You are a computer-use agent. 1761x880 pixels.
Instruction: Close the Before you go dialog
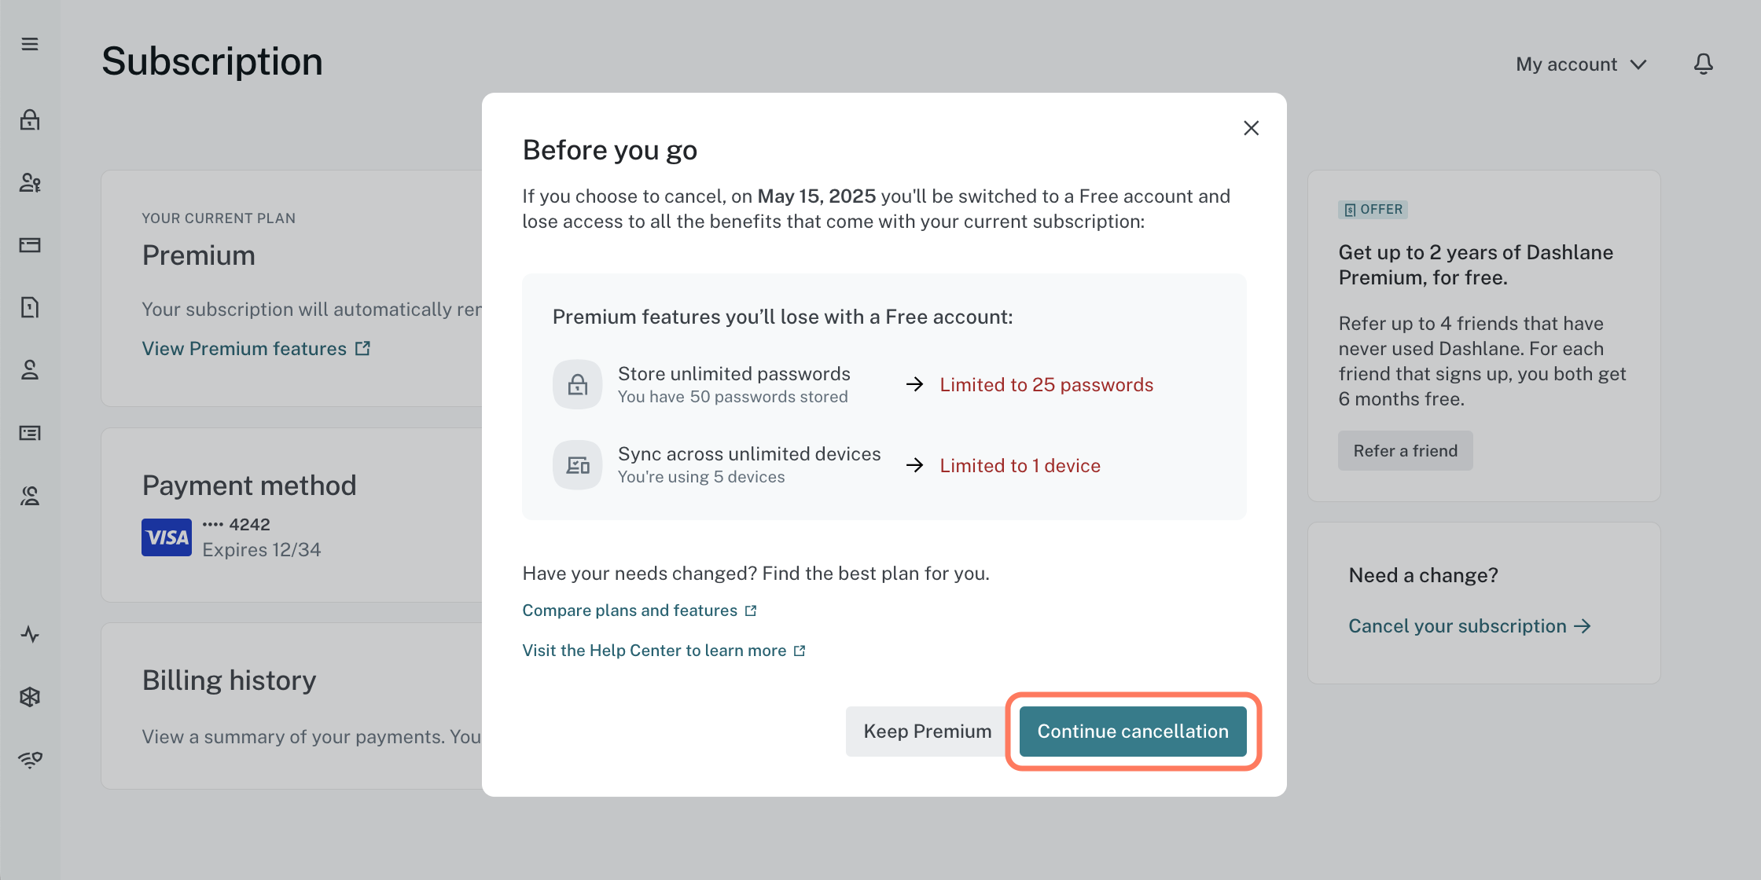(1251, 128)
